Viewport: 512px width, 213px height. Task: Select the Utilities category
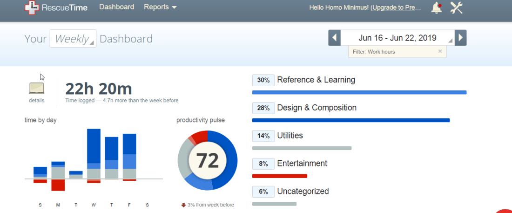pyautogui.click(x=290, y=136)
